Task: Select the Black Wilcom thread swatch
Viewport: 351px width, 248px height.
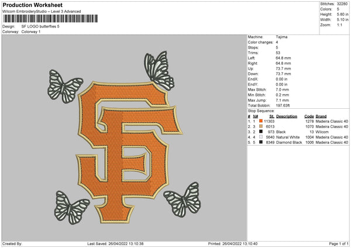Action: [261, 132]
